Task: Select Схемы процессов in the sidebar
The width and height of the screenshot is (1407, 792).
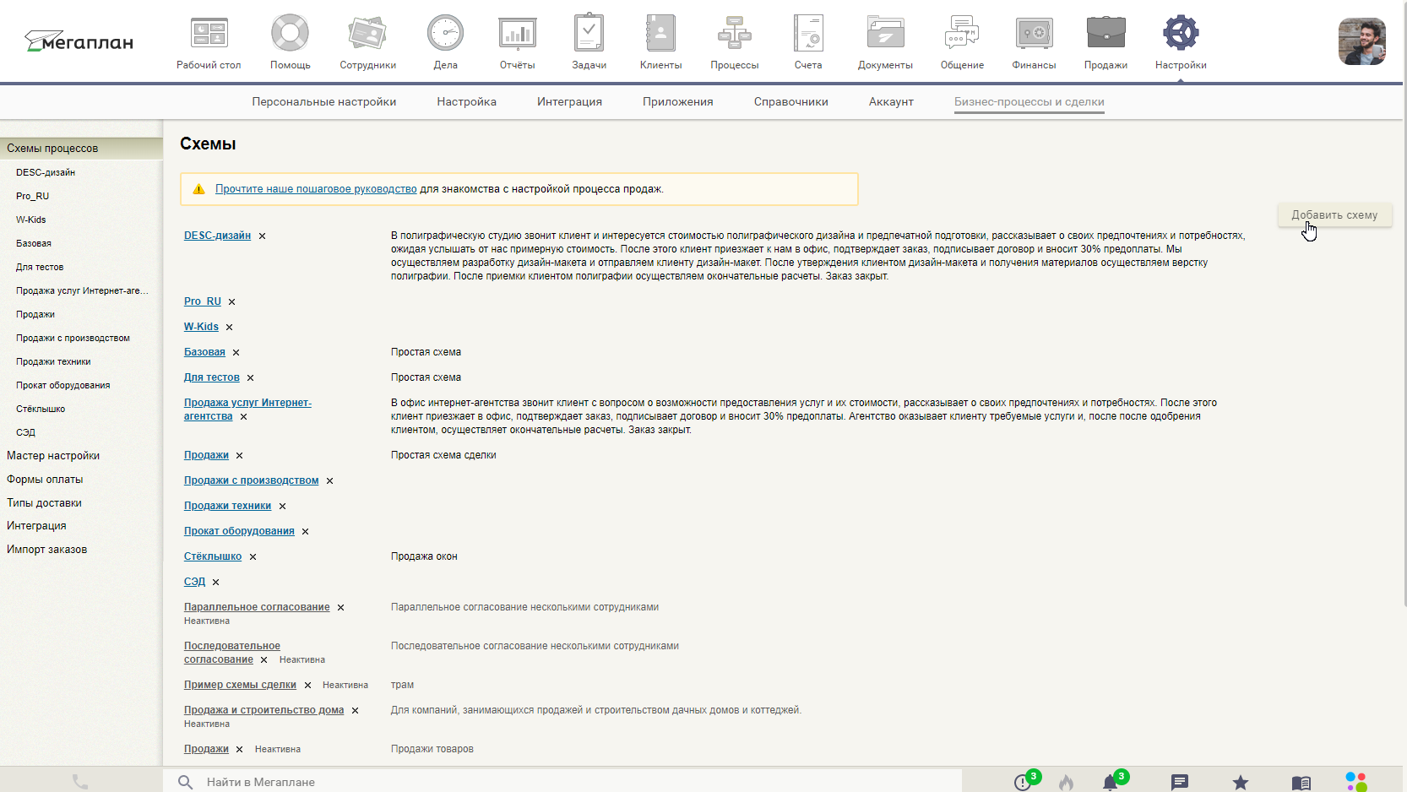Action: [x=81, y=149]
